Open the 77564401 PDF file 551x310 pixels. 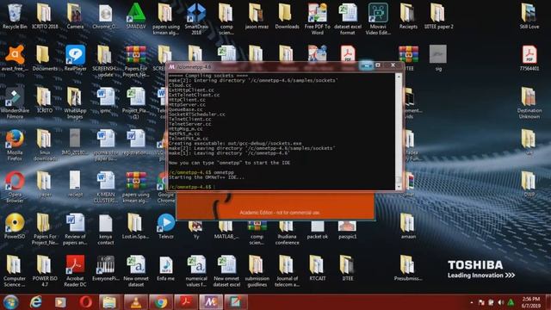(x=529, y=59)
